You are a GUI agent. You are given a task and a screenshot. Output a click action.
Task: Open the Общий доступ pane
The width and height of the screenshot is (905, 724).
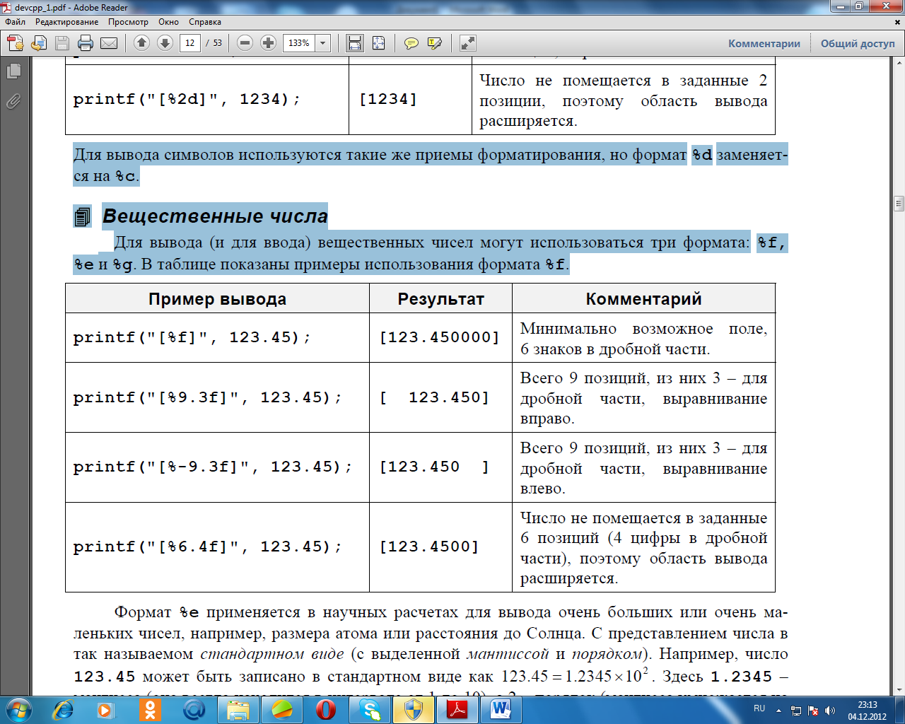(x=858, y=44)
